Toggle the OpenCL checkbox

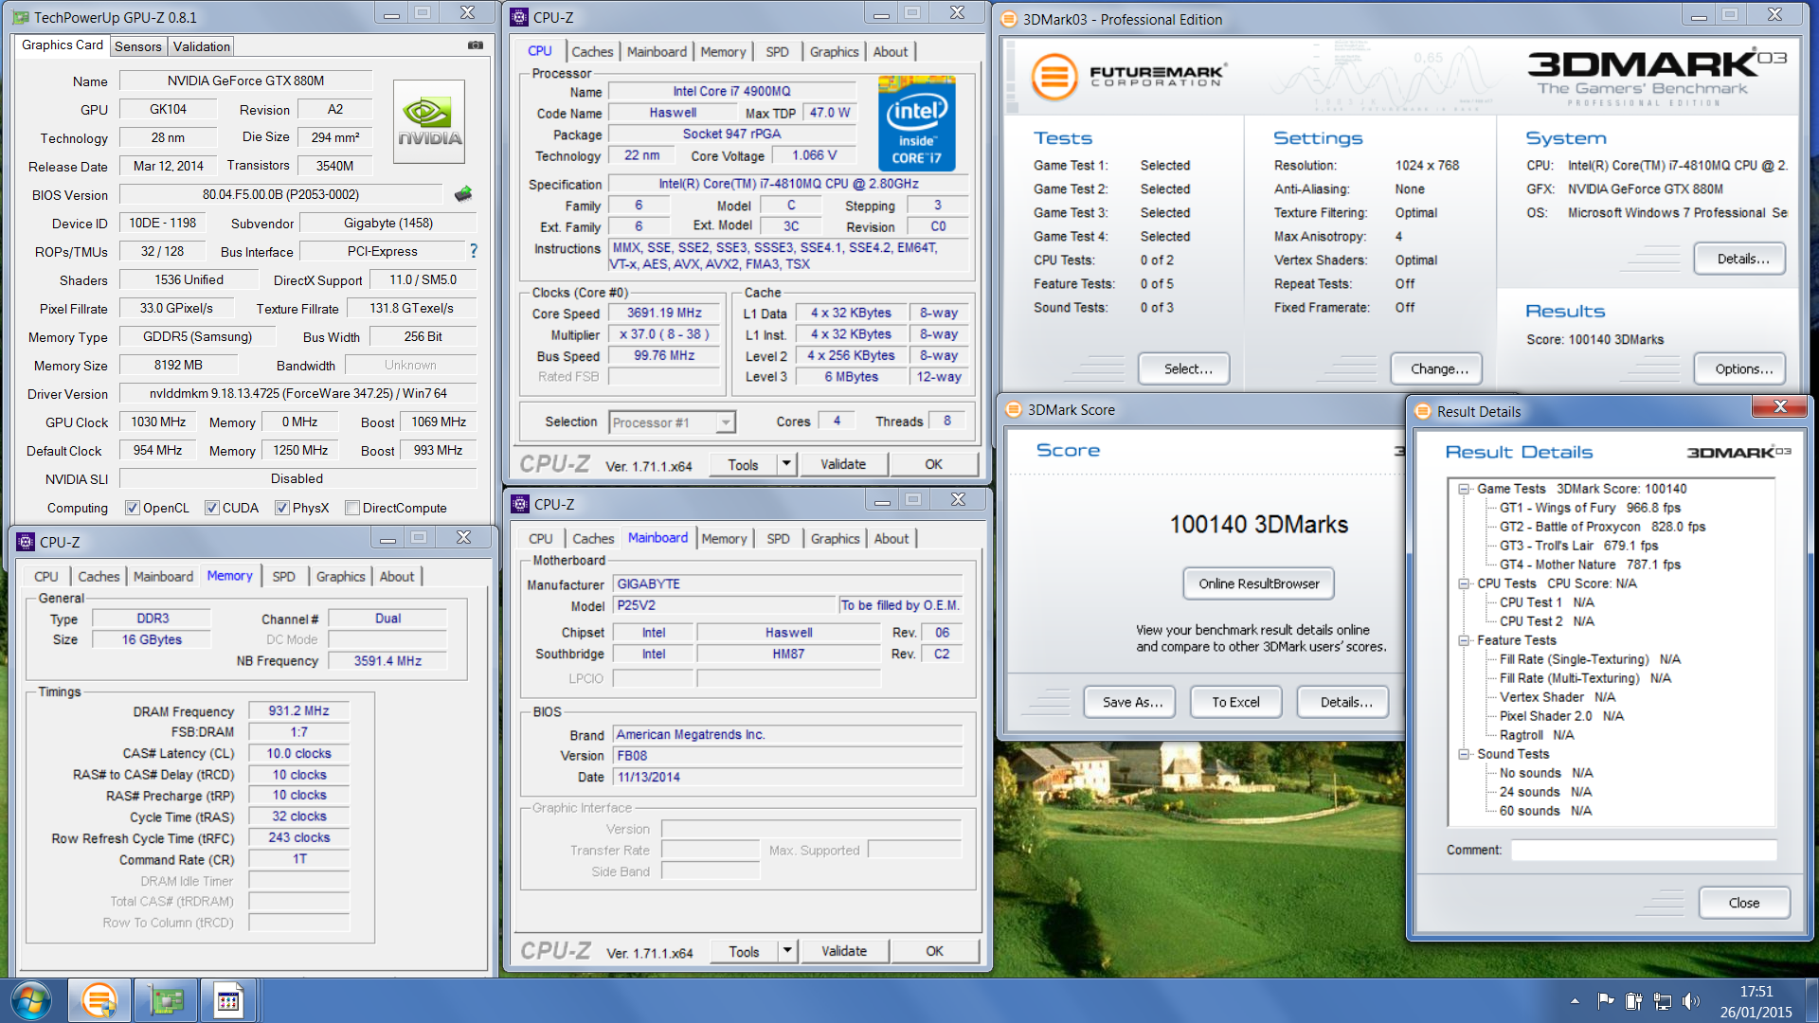point(133,508)
